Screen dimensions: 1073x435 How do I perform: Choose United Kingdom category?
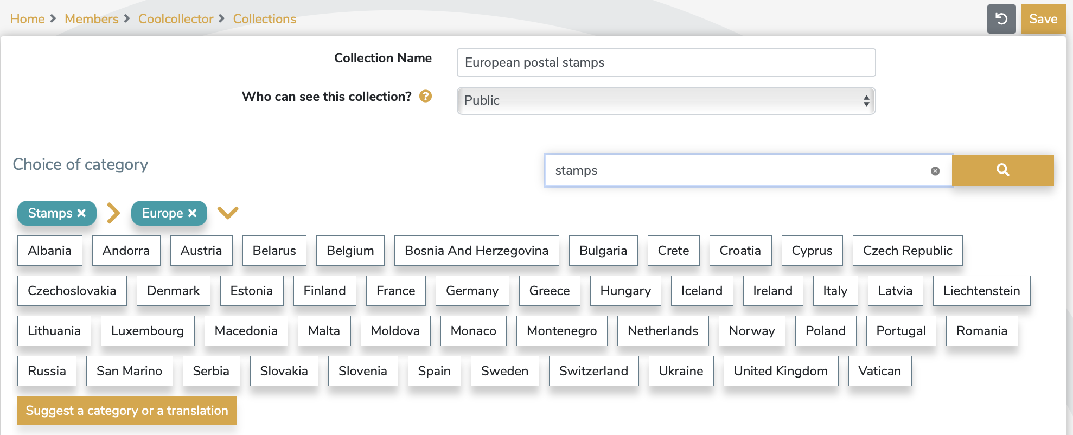781,371
